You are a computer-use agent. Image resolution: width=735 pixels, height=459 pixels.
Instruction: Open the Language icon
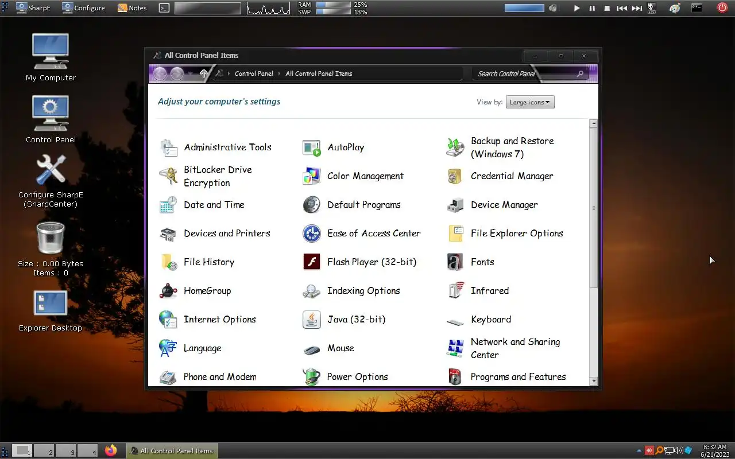pos(168,348)
